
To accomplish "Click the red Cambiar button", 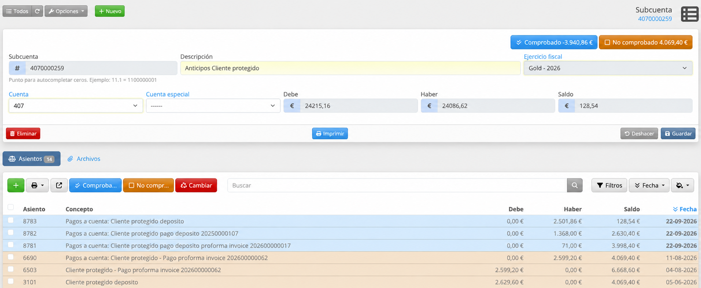I will (x=196, y=185).
